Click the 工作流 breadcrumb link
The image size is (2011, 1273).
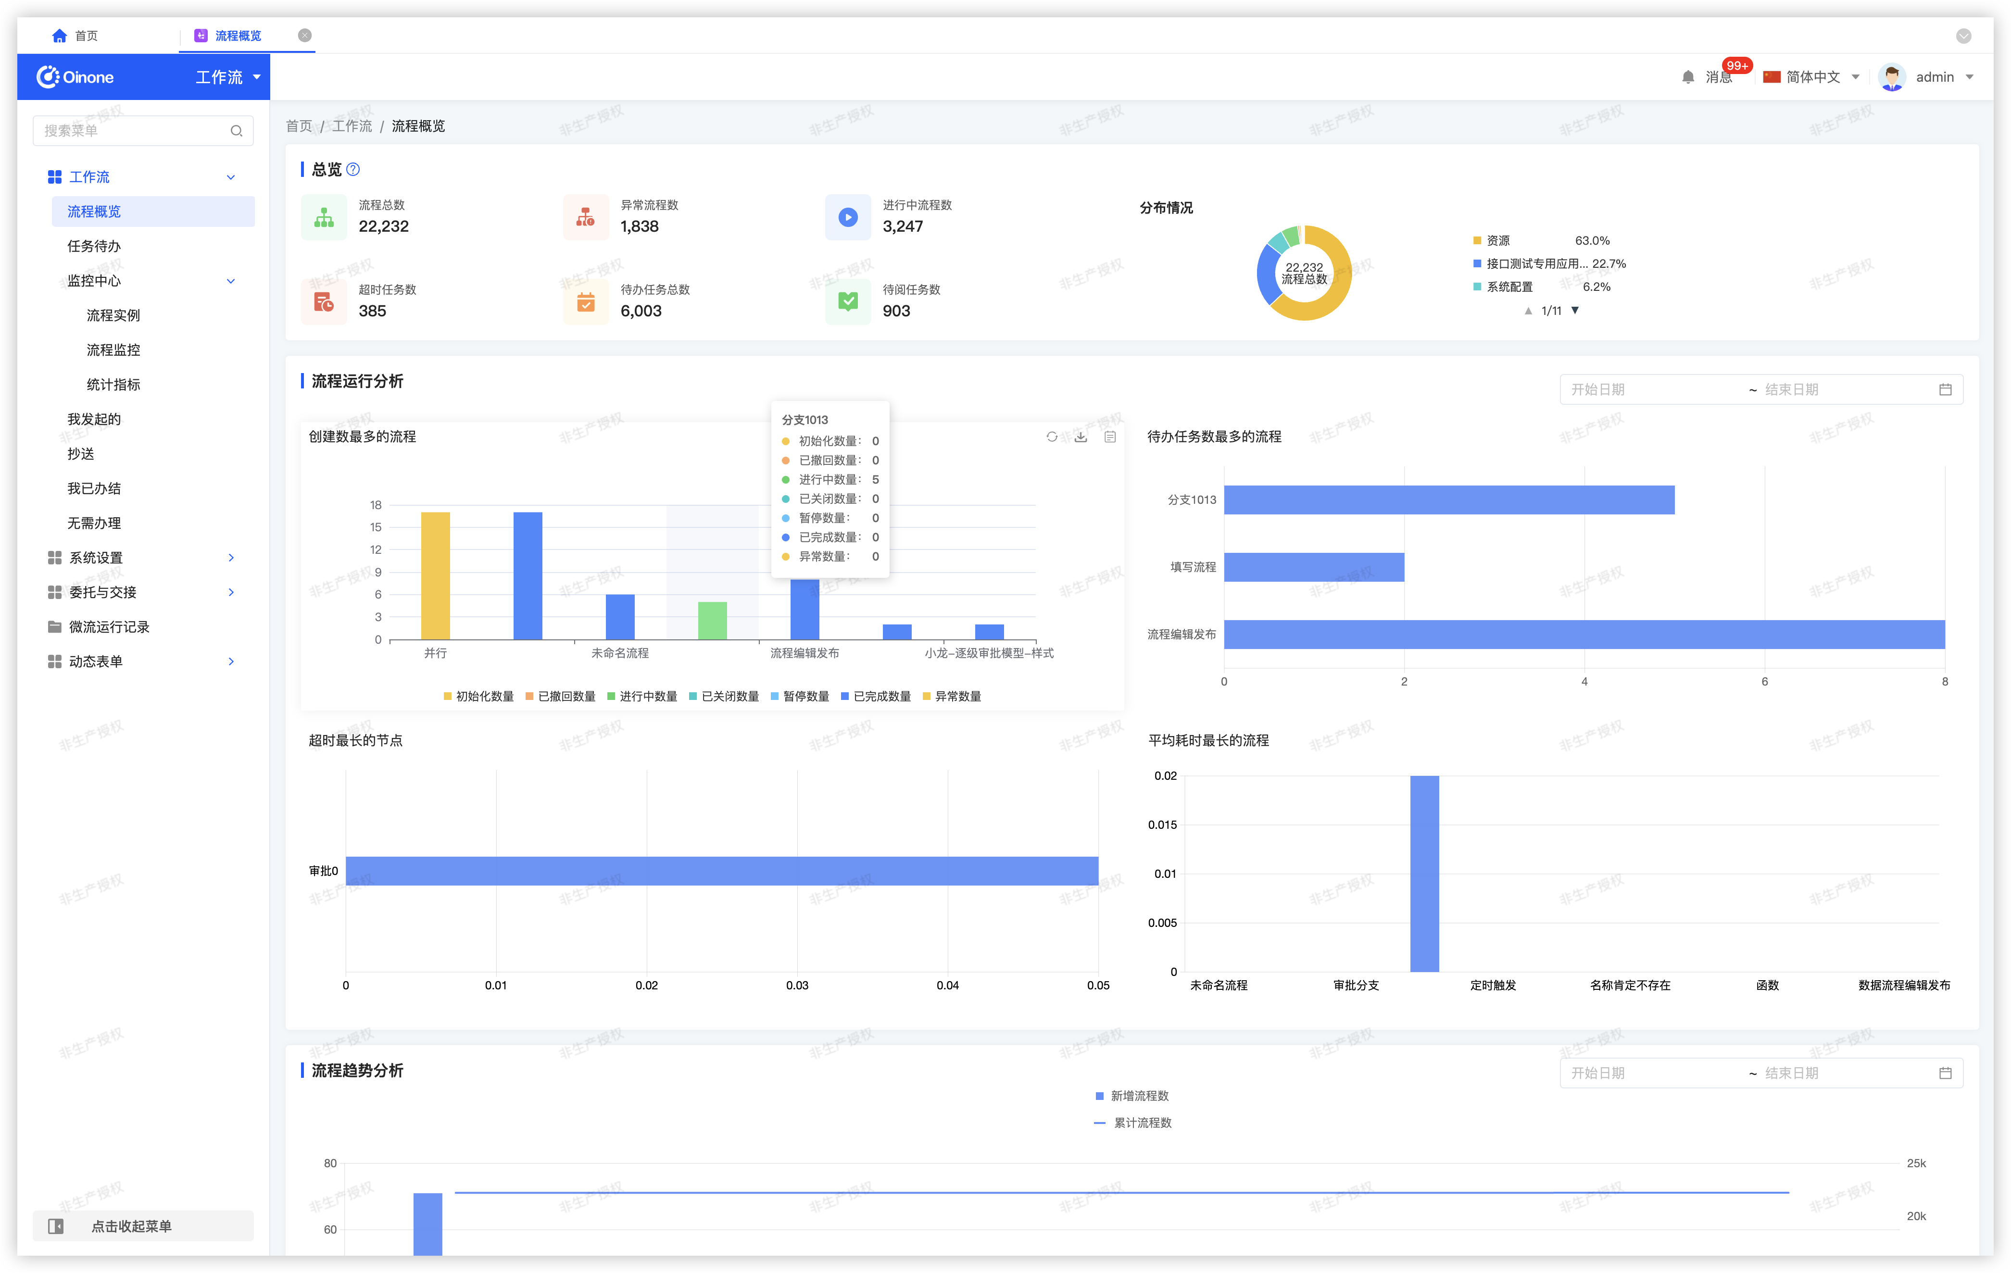tap(352, 126)
